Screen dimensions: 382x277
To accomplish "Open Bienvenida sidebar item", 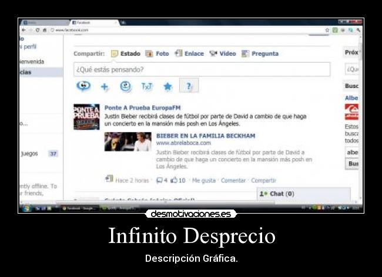I will click(x=32, y=62).
